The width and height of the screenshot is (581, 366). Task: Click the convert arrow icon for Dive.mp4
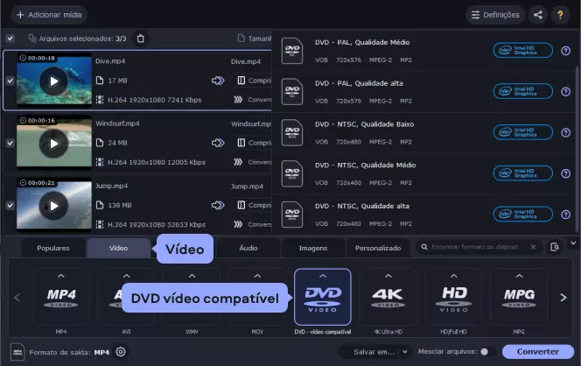218,81
